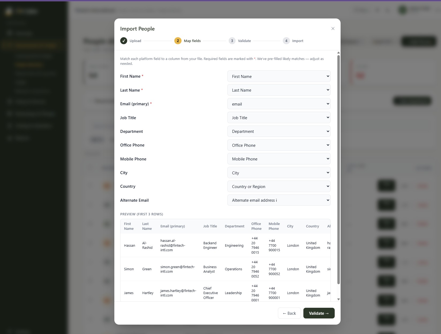Viewport: 441px width, 334px height.
Task: Select the Business Analyst job title cell
Action: tap(210, 269)
